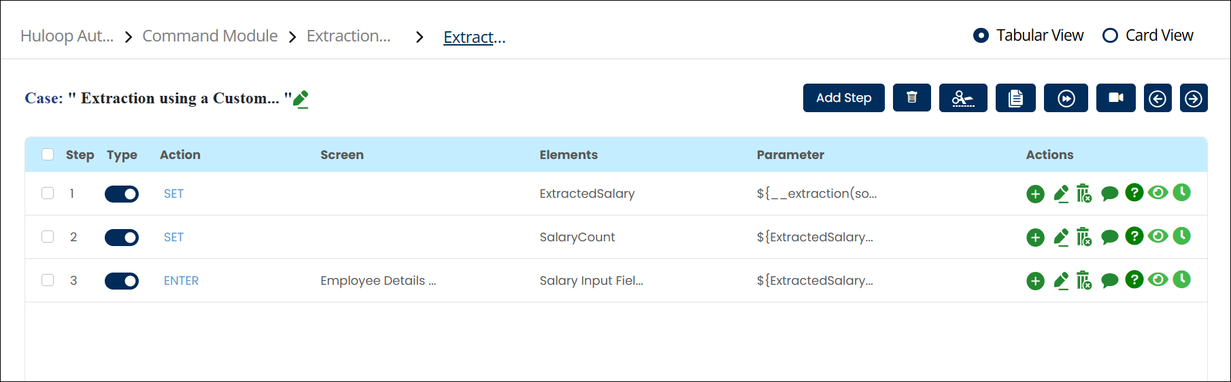Click the document copy icon button

point(1015,98)
